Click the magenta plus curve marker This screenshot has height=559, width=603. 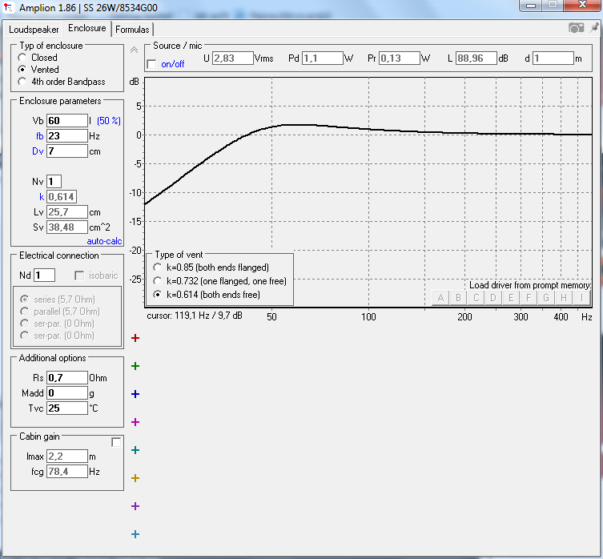pos(135,422)
